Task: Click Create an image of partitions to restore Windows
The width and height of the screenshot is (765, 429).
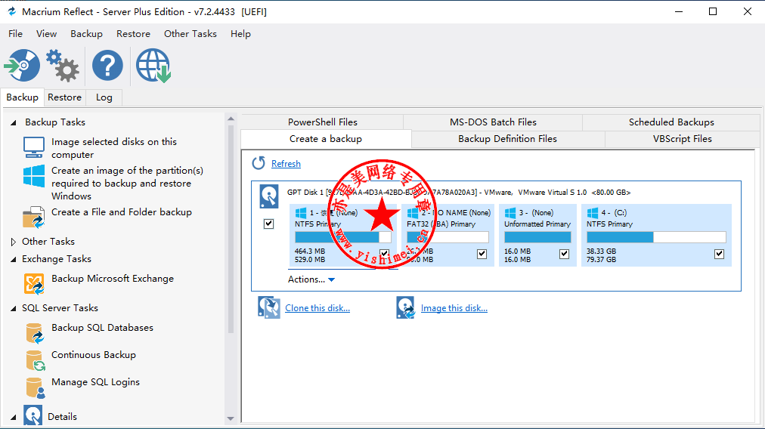Action: tap(127, 184)
